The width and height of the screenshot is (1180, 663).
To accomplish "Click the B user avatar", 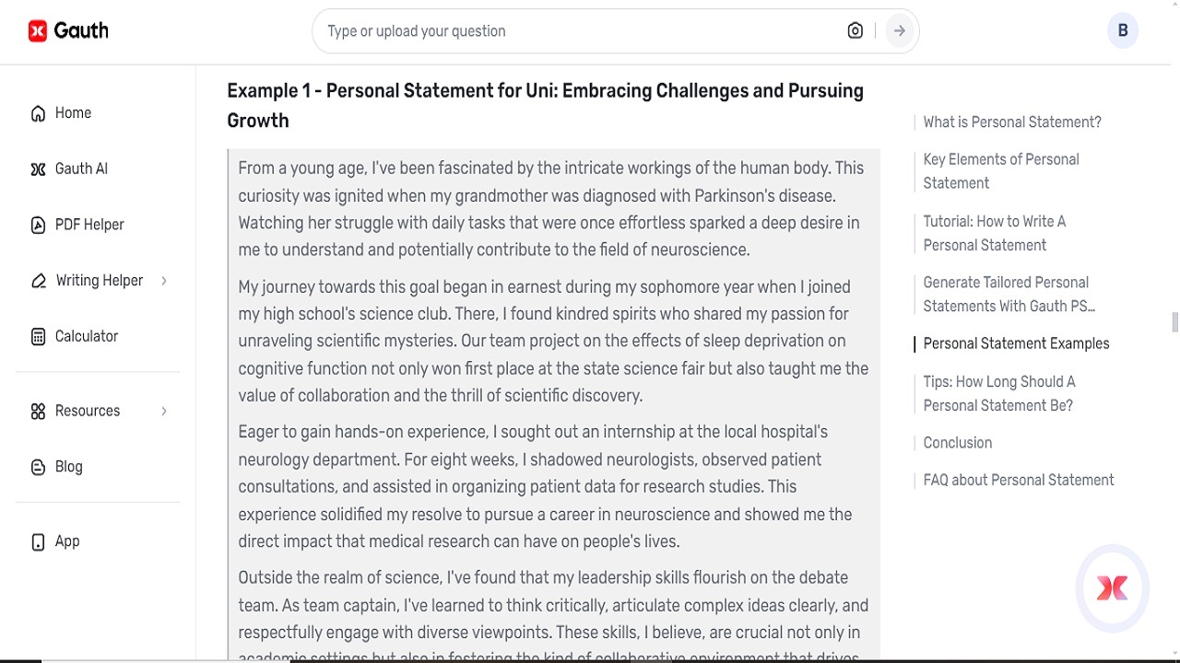I will 1123,29.
